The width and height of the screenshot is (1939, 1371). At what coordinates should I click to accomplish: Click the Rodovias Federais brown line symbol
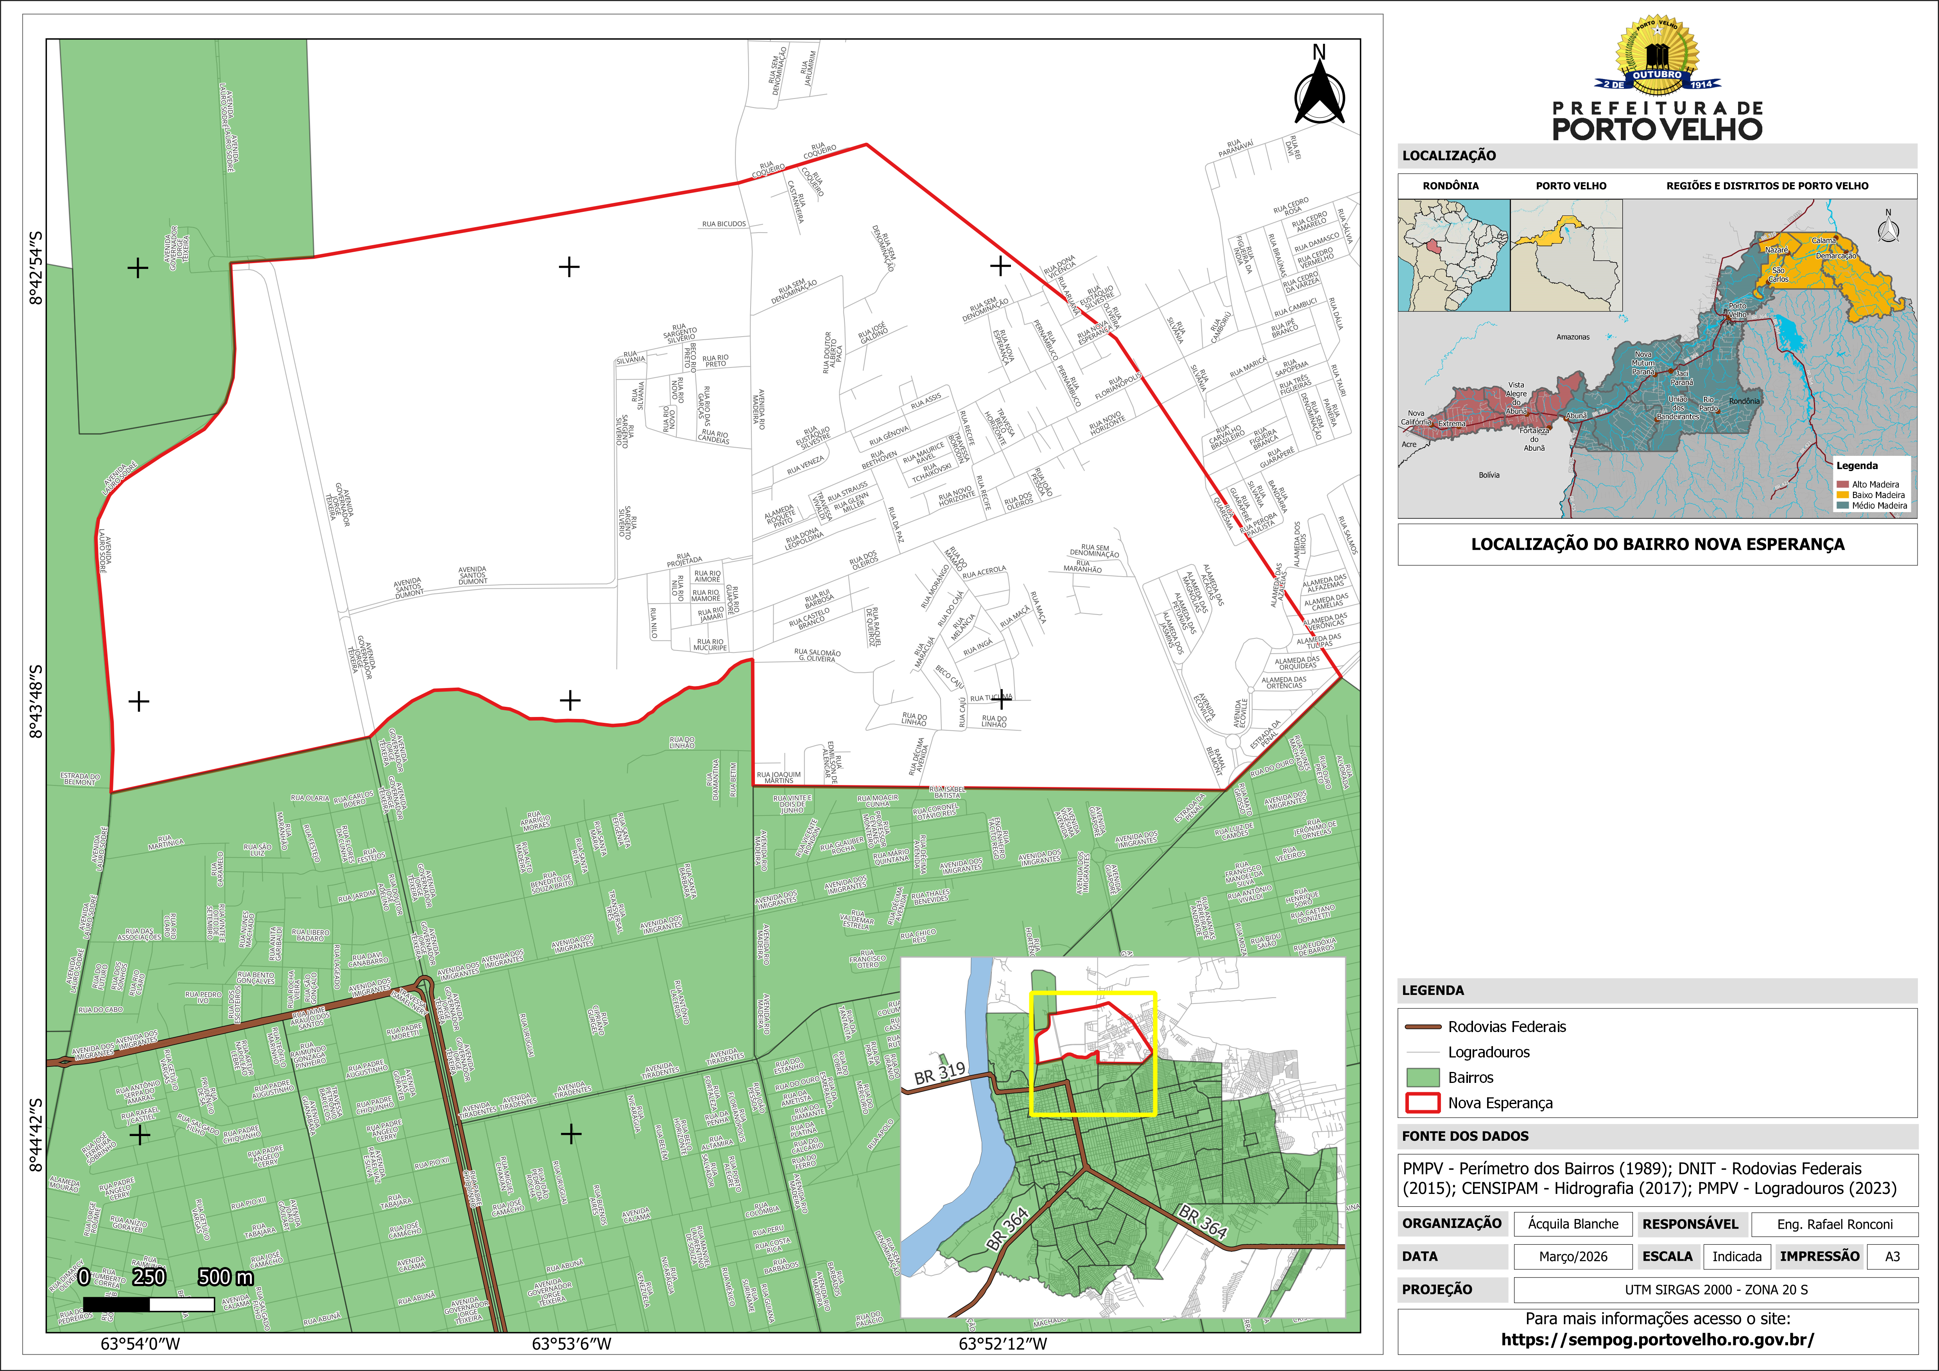(x=1422, y=1027)
